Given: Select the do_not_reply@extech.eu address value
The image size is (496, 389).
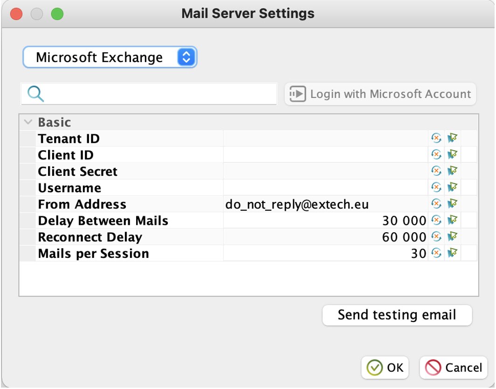Looking at the screenshot, I should click(297, 204).
